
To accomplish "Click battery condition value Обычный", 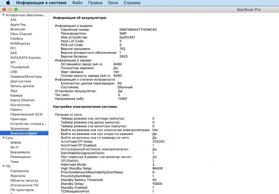I will coord(125,87).
